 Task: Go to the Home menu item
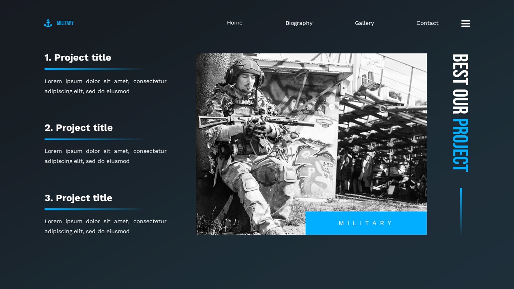pos(235,23)
